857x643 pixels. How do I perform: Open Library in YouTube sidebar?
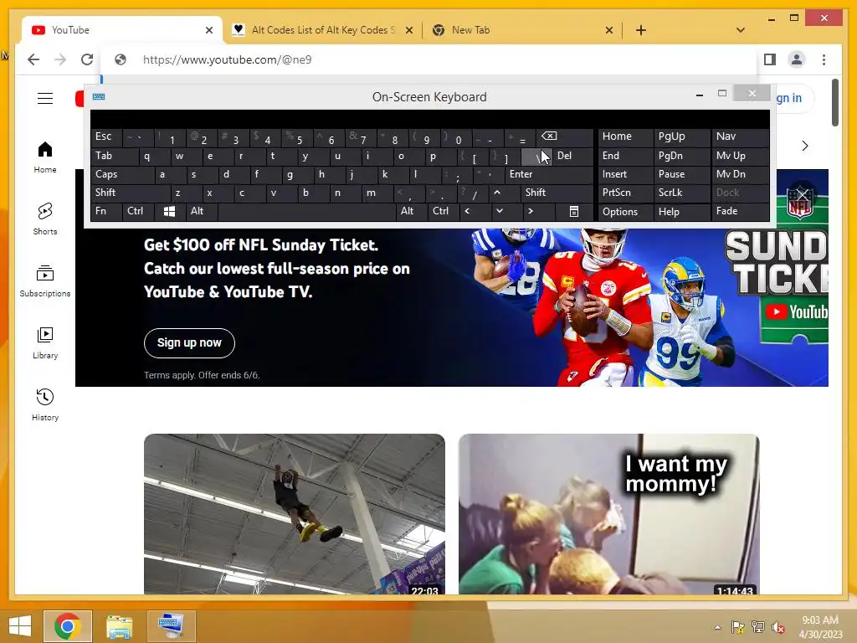45,342
